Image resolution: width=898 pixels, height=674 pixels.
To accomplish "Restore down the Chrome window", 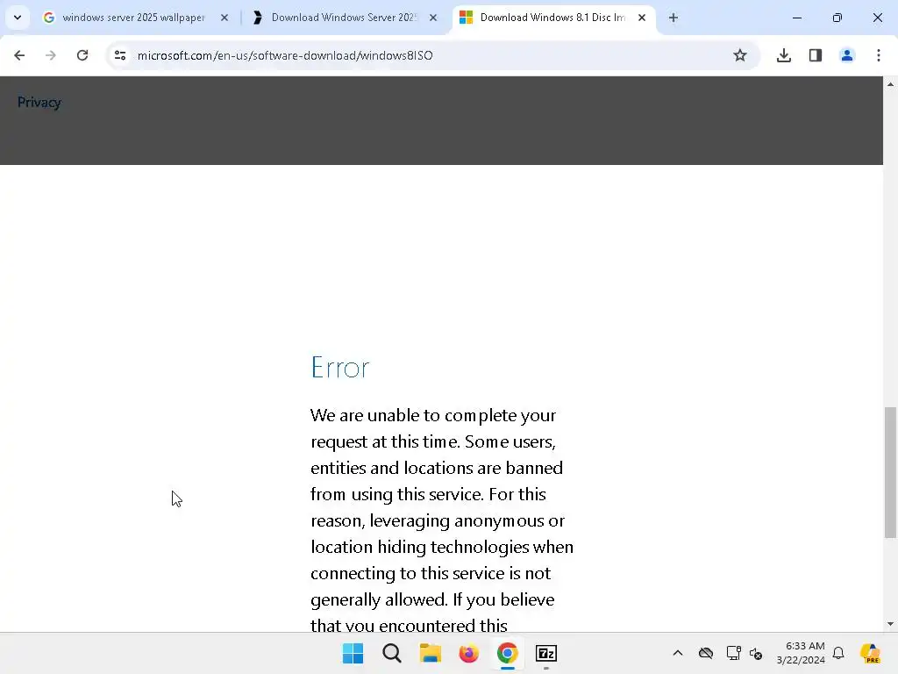I will pos(837,18).
